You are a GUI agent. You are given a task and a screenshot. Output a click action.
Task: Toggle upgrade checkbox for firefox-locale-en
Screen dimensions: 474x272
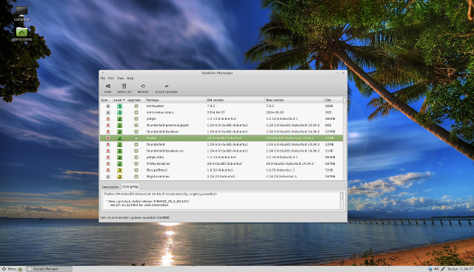coord(136,164)
